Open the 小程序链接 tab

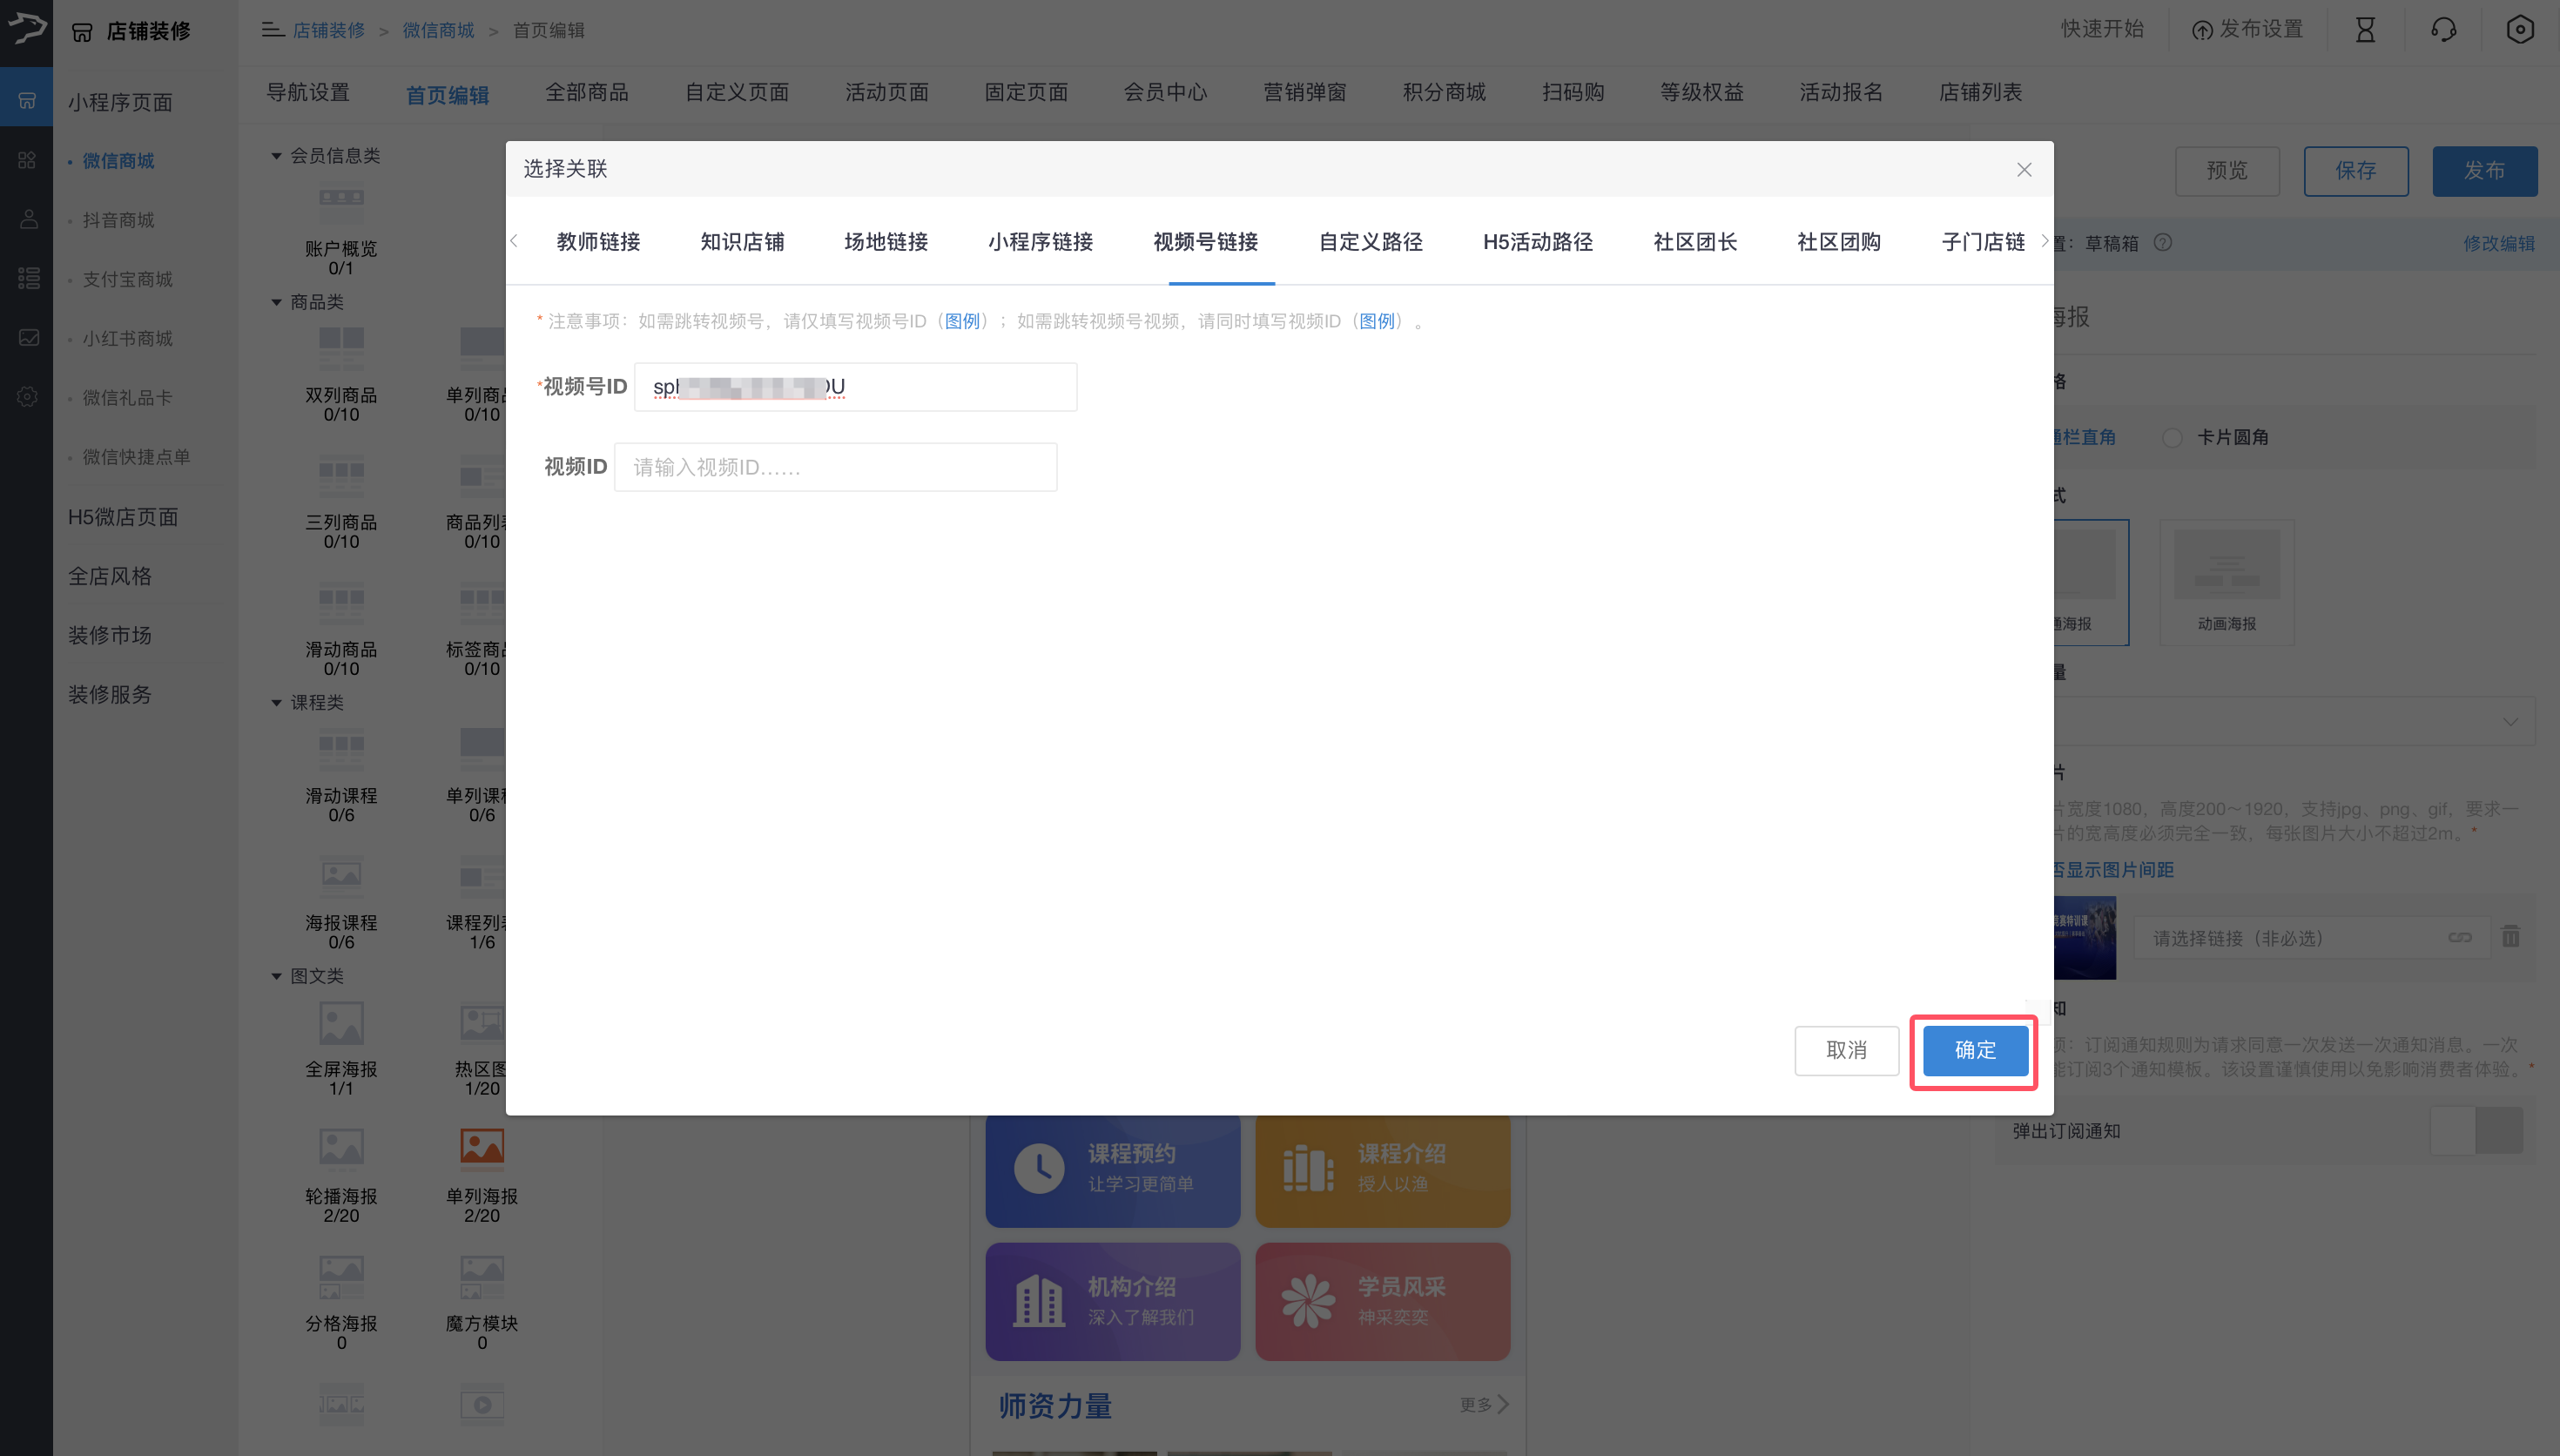(1040, 242)
